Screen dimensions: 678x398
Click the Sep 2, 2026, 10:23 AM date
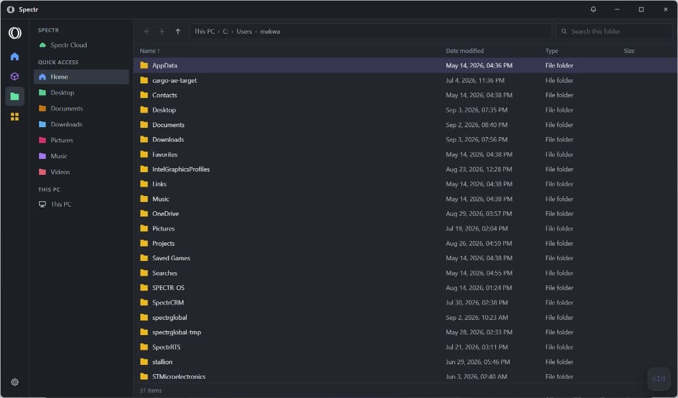(477, 317)
